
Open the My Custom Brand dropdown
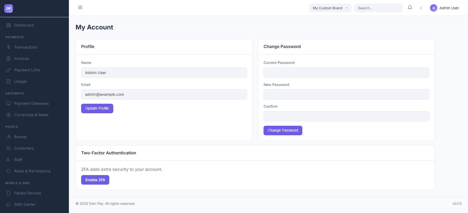click(x=330, y=8)
